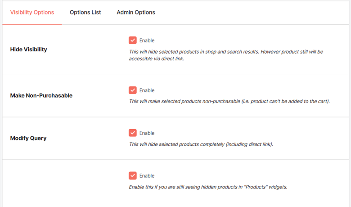Screen dimensions: 351x207
Task: Open the Admin Options tab
Action: tap(135, 12)
